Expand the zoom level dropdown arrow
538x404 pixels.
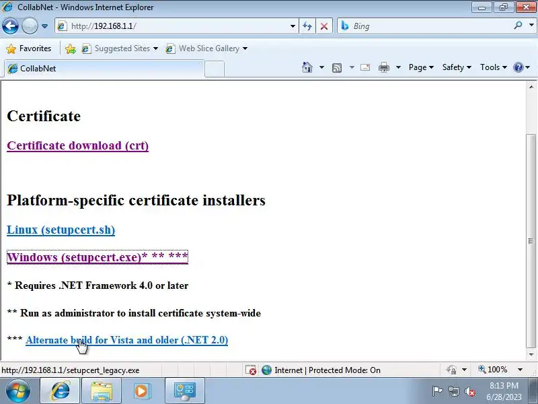click(x=520, y=370)
